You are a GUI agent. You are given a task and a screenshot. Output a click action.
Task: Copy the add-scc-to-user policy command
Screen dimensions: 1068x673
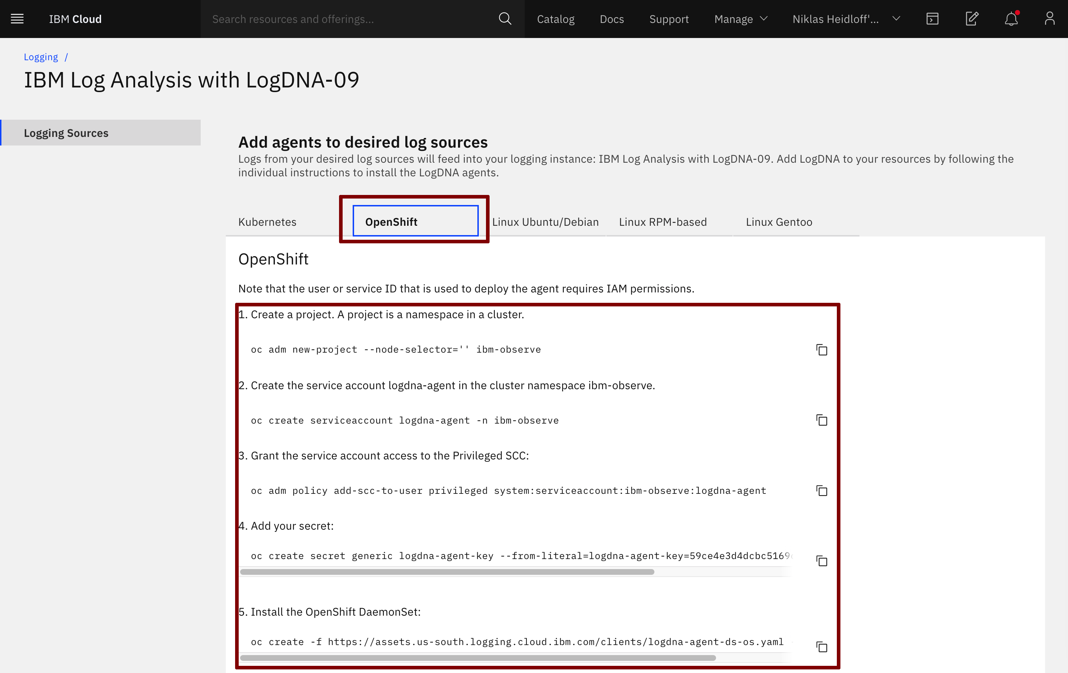821,490
